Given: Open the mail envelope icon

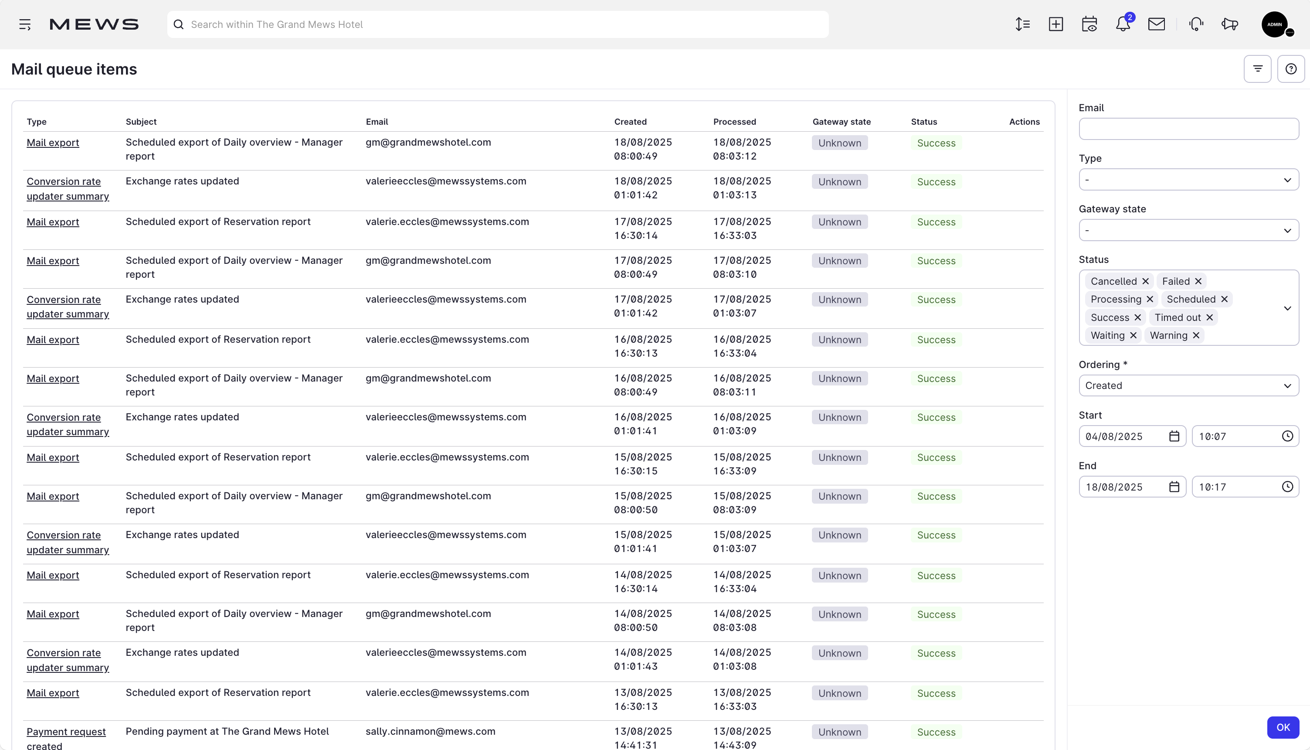Looking at the screenshot, I should [1156, 24].
